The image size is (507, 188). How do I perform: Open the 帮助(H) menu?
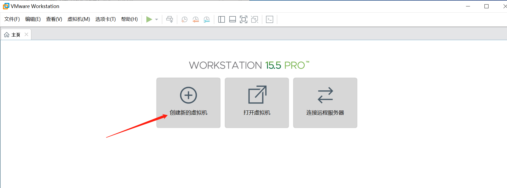pyautogui.click(x=129, y=19)
